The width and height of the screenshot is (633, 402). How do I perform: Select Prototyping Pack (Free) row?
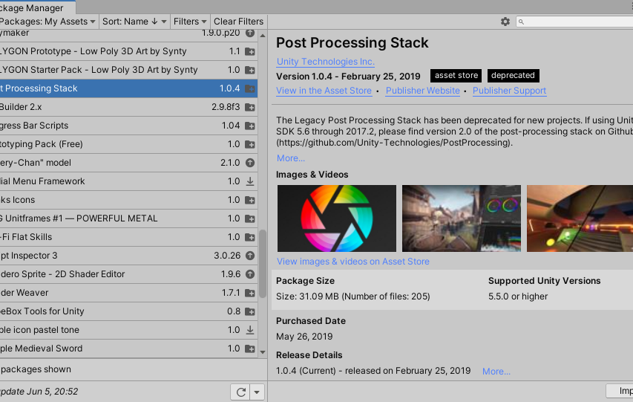[x=128, y=144]
